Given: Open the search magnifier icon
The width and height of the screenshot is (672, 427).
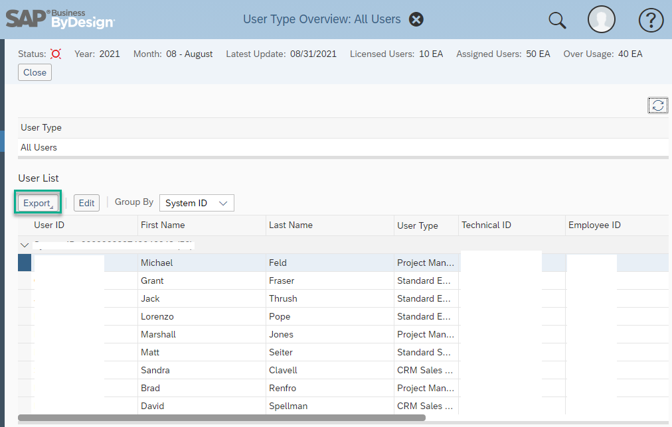Looking at the screenshot, I should click(557, 20).
